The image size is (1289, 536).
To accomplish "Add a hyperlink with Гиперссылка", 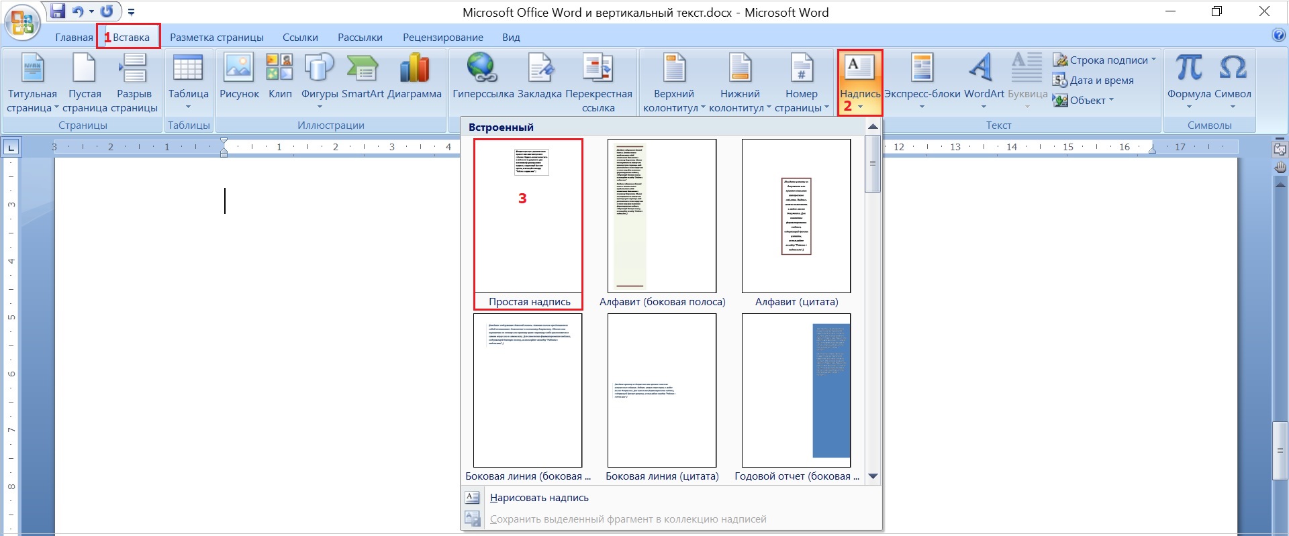I will click(483, 76).
